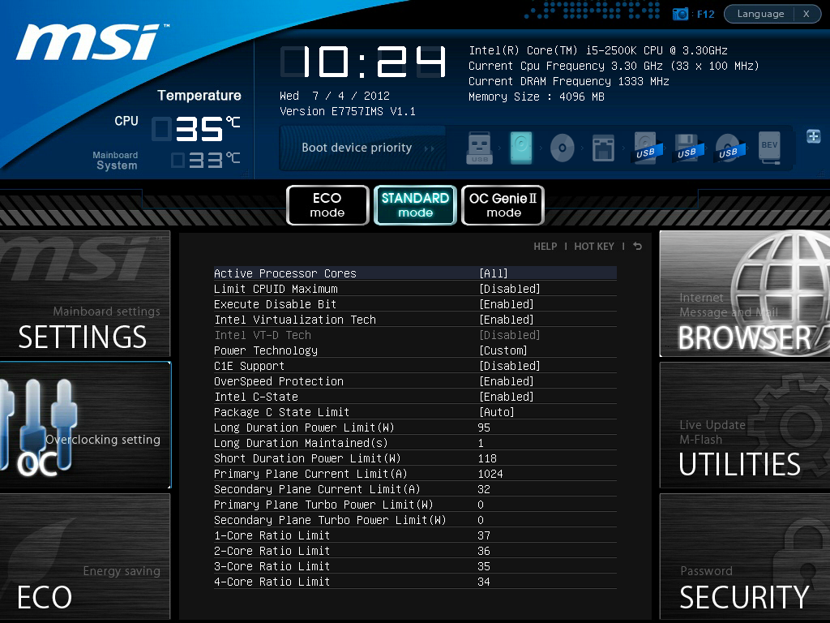Screen dimensions: 830x623
Task: Select the Limit CPUID Maximum row label
Action: pos(276,289)
